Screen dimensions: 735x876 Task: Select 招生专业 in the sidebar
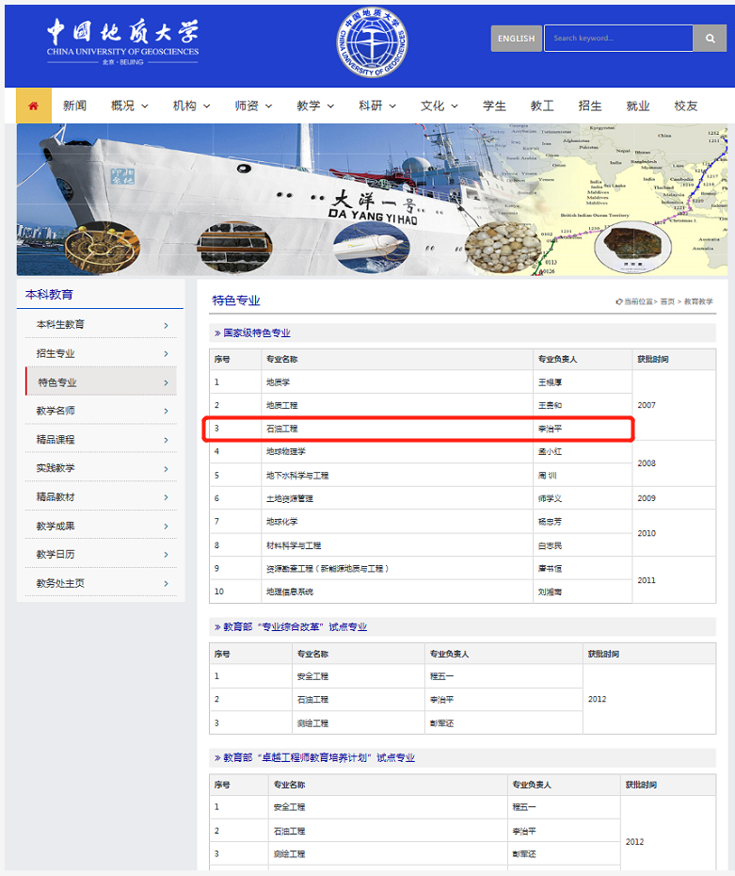[56, 354]
